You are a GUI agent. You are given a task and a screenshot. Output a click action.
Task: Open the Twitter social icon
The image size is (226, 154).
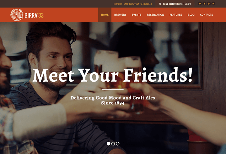(x=200, y=4)
